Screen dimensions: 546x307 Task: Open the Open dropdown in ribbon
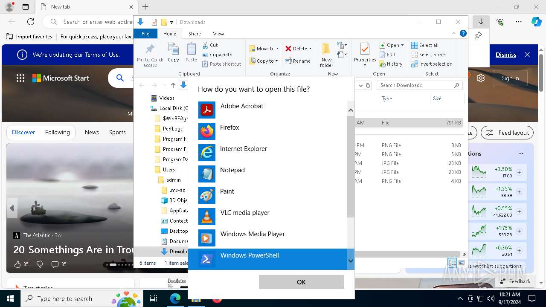pyautogui.click(x=391, y=45)
